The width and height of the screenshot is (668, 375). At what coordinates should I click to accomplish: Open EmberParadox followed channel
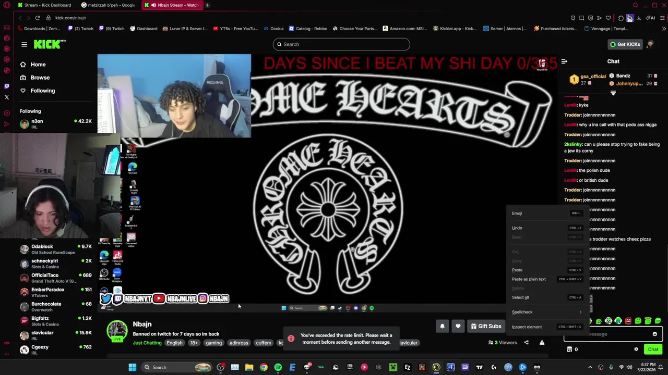[x=55, y=292]
